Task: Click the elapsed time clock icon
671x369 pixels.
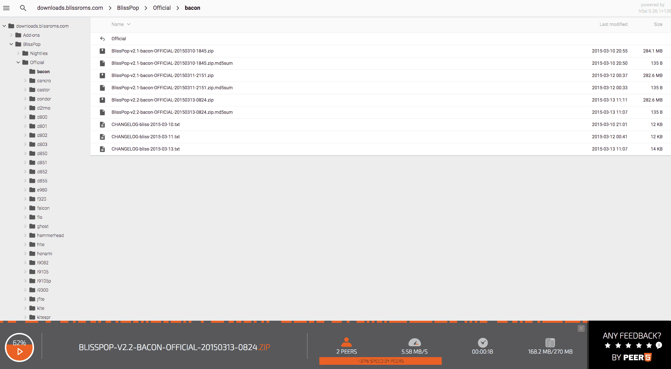Action: pyautogui.click(x=483, y=342)
